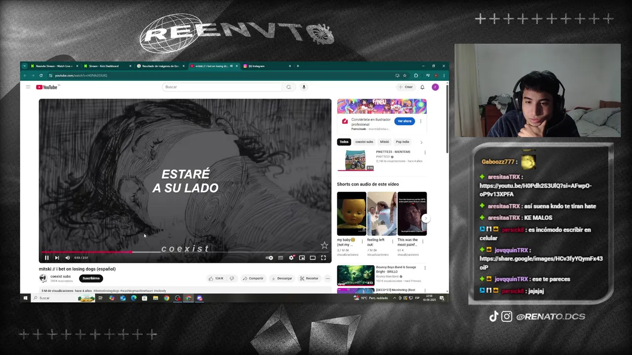Select the Mitski filter chip

tap(384, 142)
